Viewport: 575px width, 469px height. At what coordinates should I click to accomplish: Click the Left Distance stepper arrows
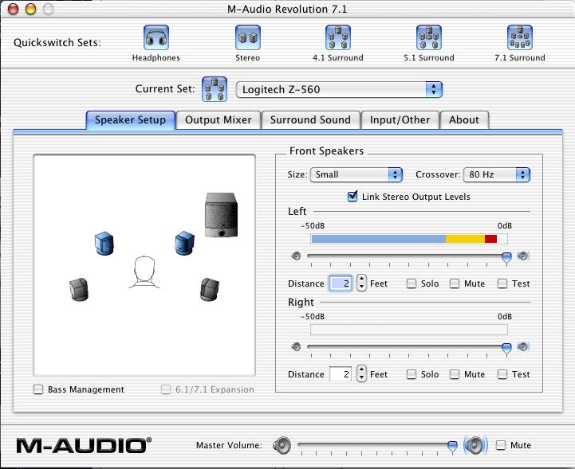[x=361, y=283]
